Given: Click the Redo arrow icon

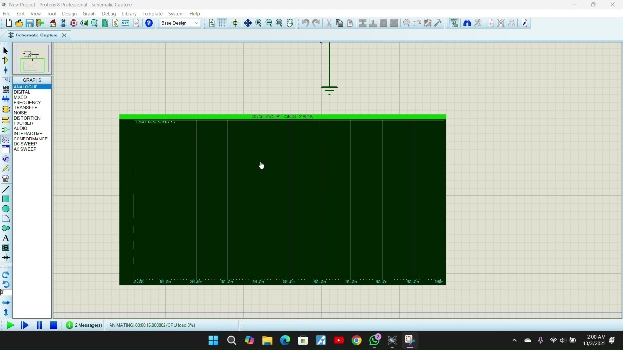Looking at the screenshot, I should pyautogui.click(x=316, y=23).
